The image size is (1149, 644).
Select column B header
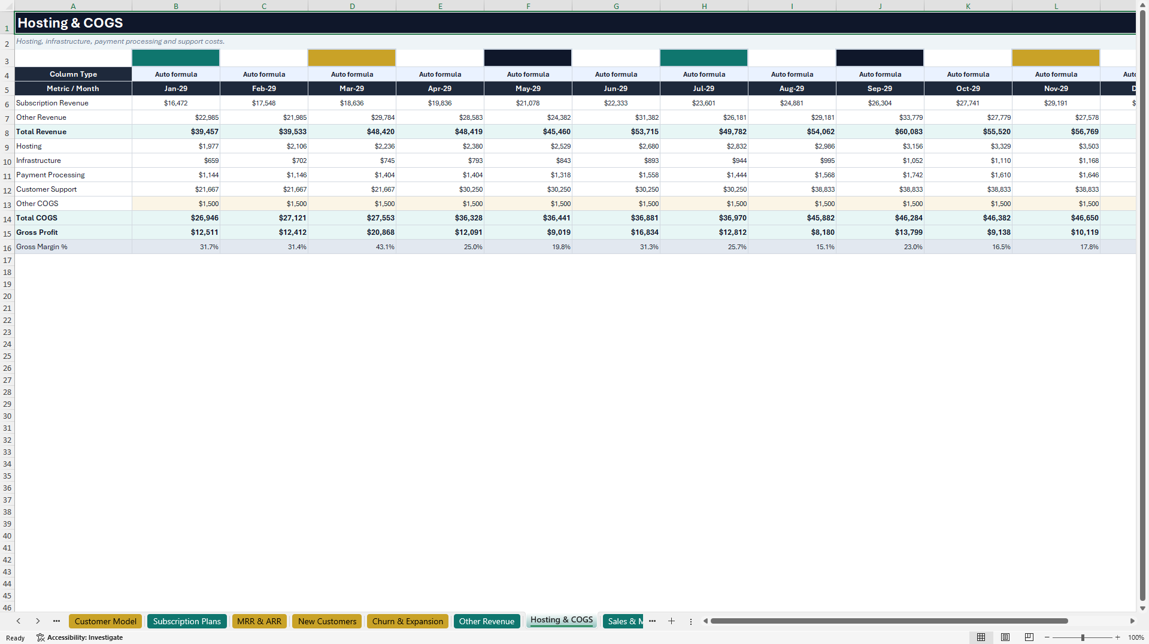pyautogui.click(x=176, y=6)
